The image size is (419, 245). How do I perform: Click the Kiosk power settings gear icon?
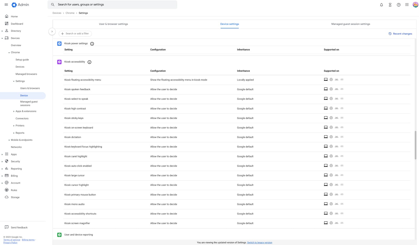pos(59,43)
